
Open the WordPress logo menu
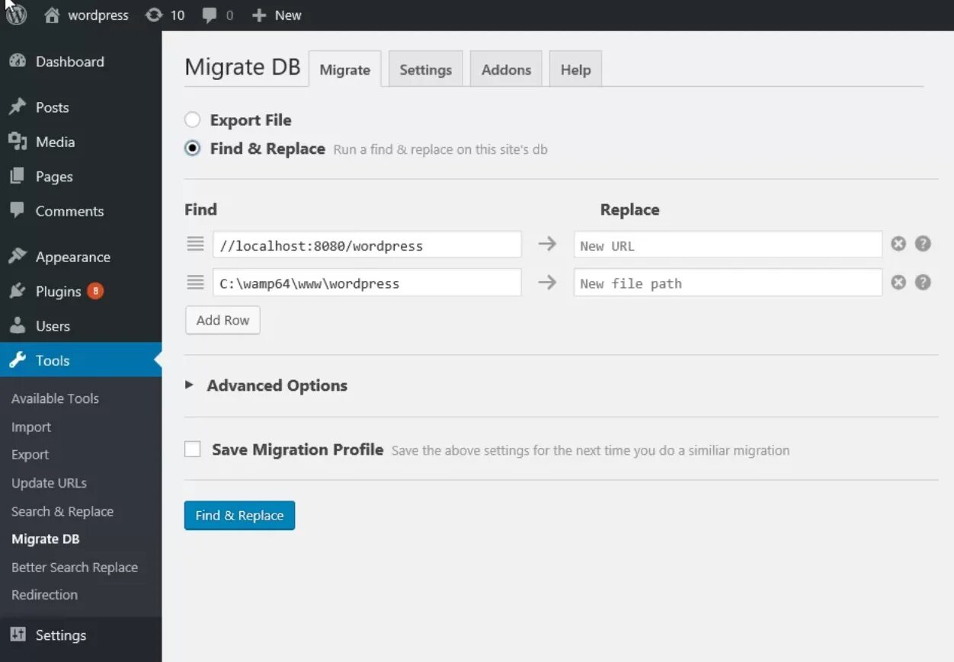tap(16, 15)
